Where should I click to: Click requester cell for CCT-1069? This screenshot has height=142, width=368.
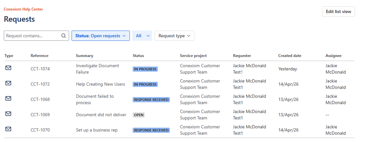250,115
